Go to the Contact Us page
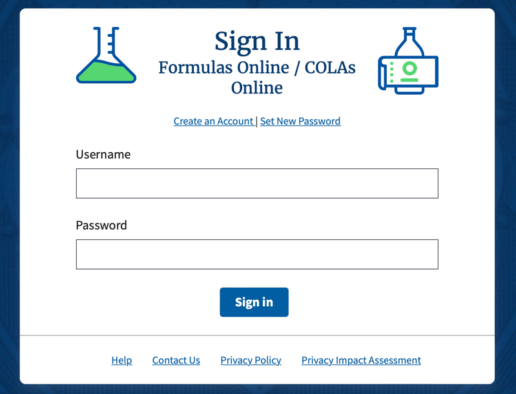 176,360
